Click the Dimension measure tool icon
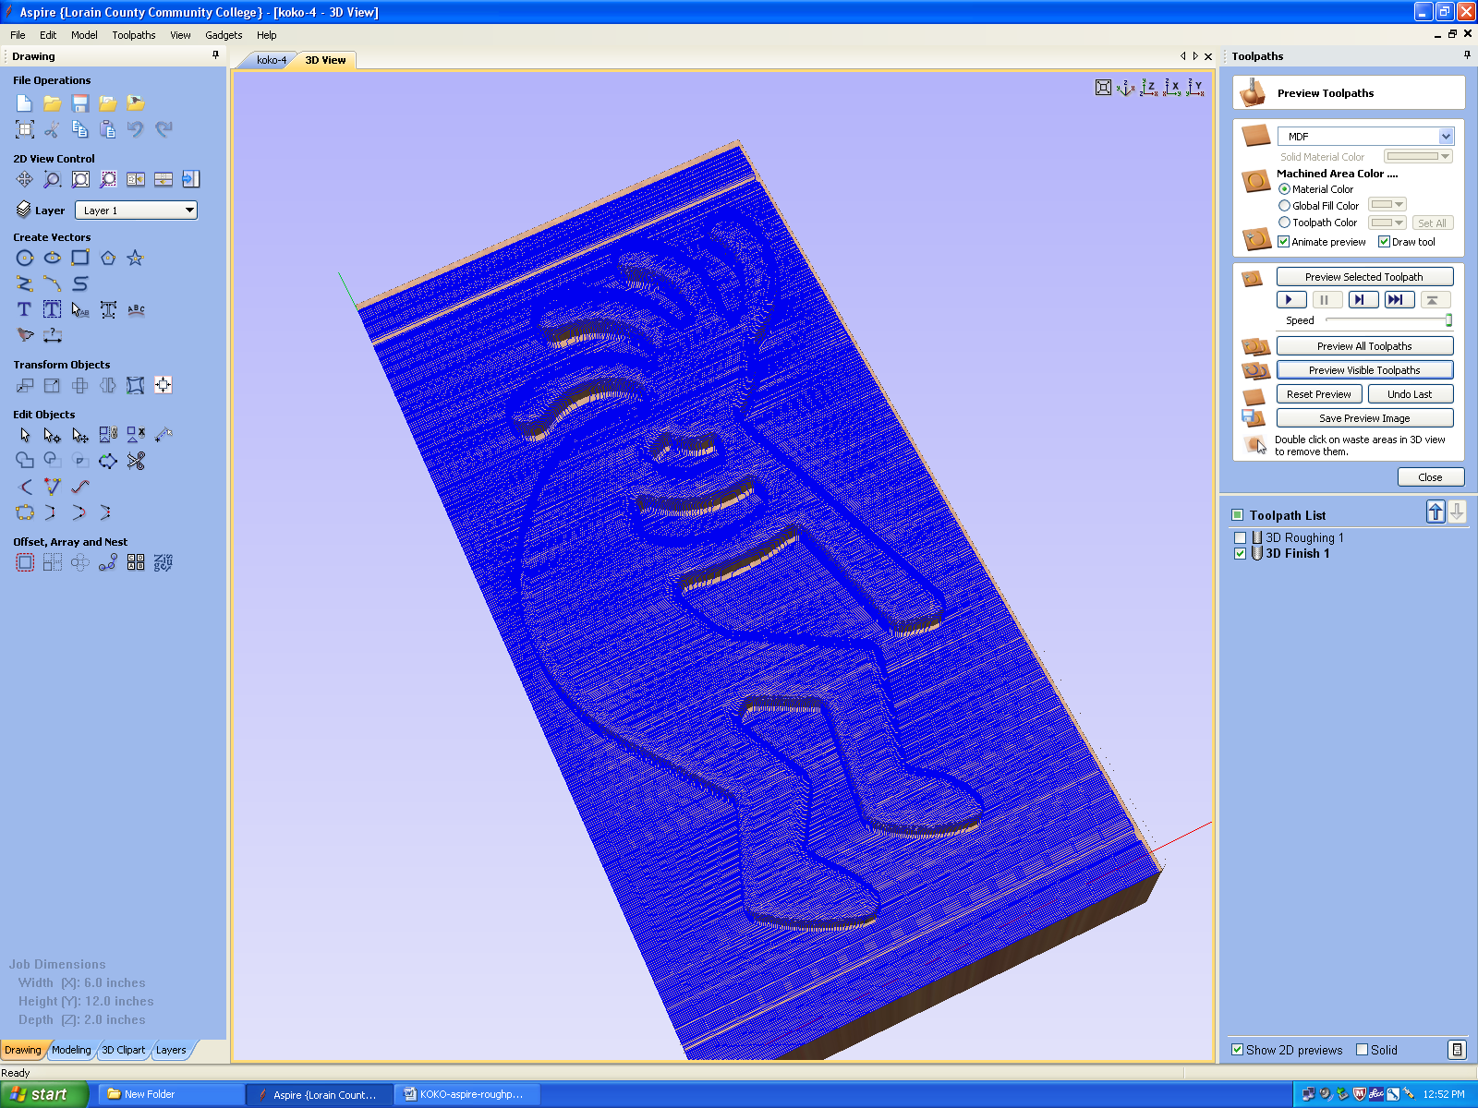The width and height of the screenshot is (1478, 1108). coord(53,335)
